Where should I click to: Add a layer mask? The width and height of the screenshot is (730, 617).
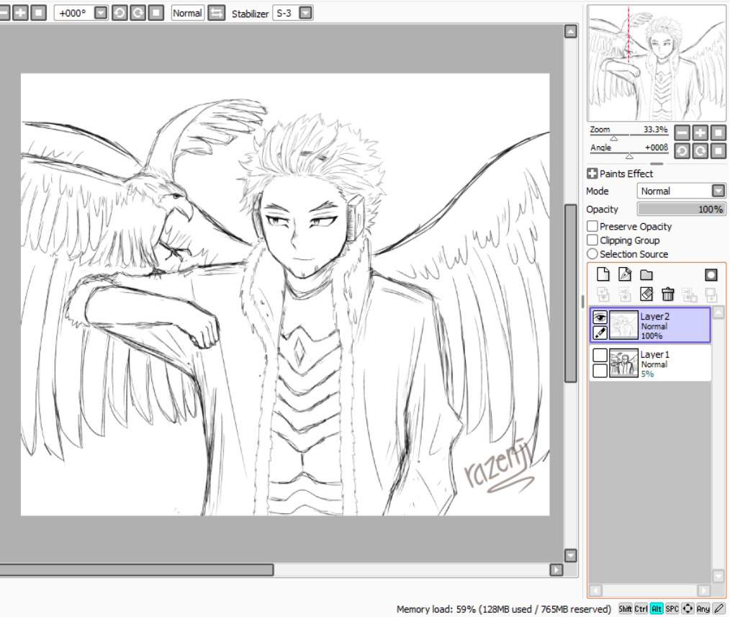[x=711, y=275]
